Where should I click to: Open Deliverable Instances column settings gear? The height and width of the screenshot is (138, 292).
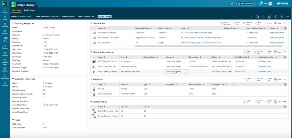[x=285, y=57]
